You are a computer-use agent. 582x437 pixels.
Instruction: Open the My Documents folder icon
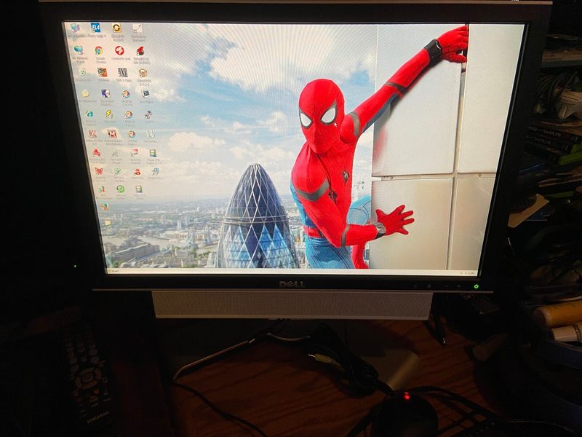tap(85, 93)
